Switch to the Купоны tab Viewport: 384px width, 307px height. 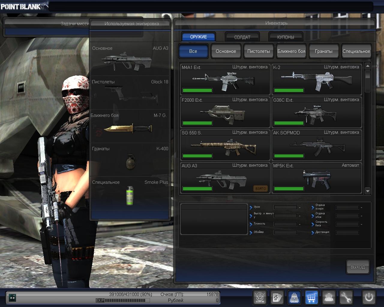pos(285,37)
